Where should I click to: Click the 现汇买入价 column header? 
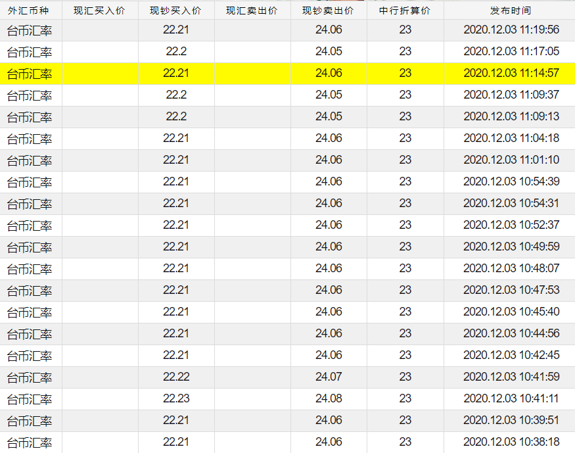pyautogui.click(x=100, y=11)
